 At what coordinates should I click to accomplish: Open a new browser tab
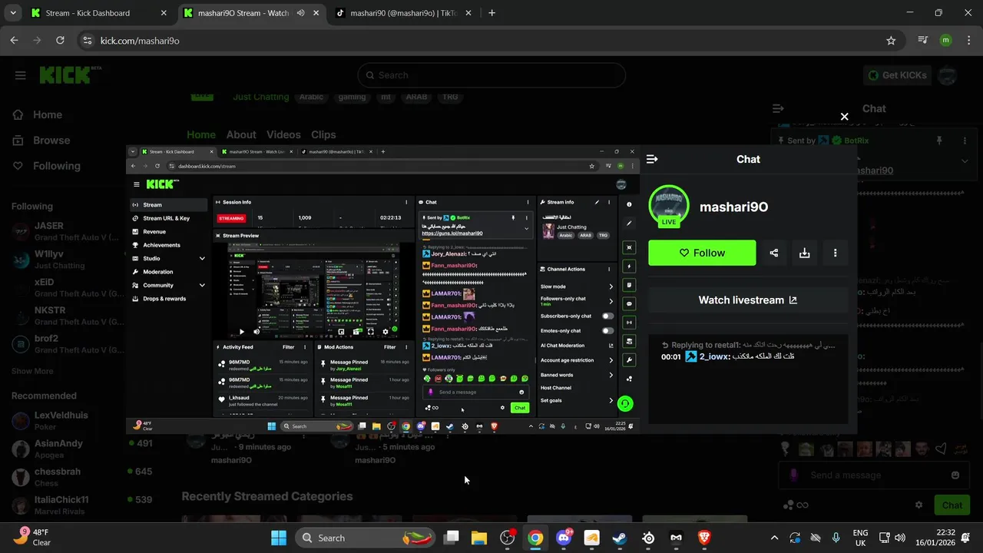(x=492, y=13)
